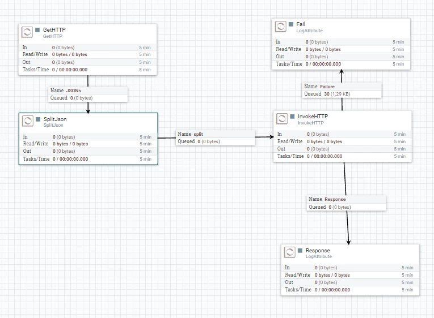Click GetHTTP's In statistics row
This screenshot has height=318, width=434.
(87, 48)
